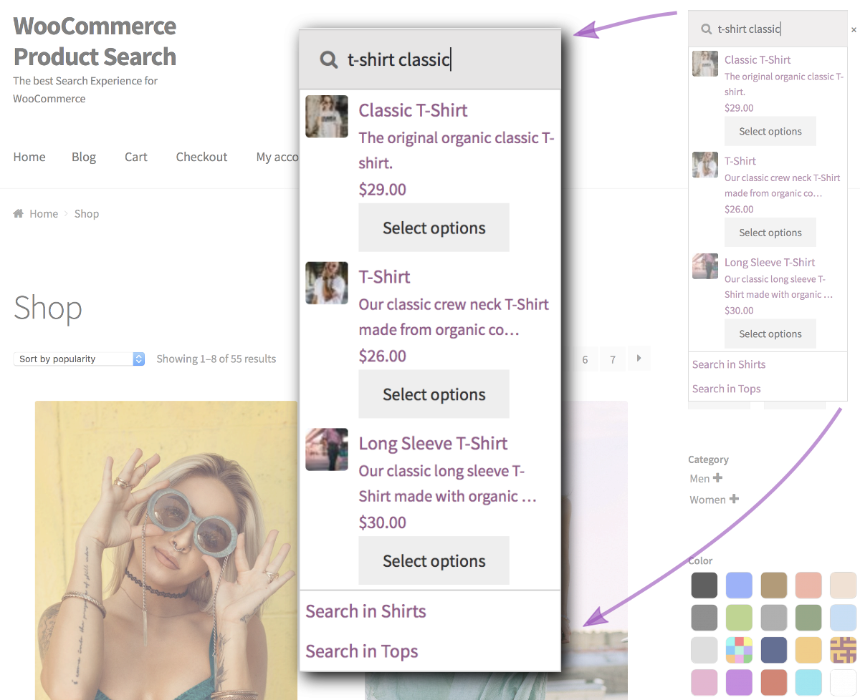Open the Shop breadcrumb link
The height and width of the screenshot is (700, 860).
point(87,213)
